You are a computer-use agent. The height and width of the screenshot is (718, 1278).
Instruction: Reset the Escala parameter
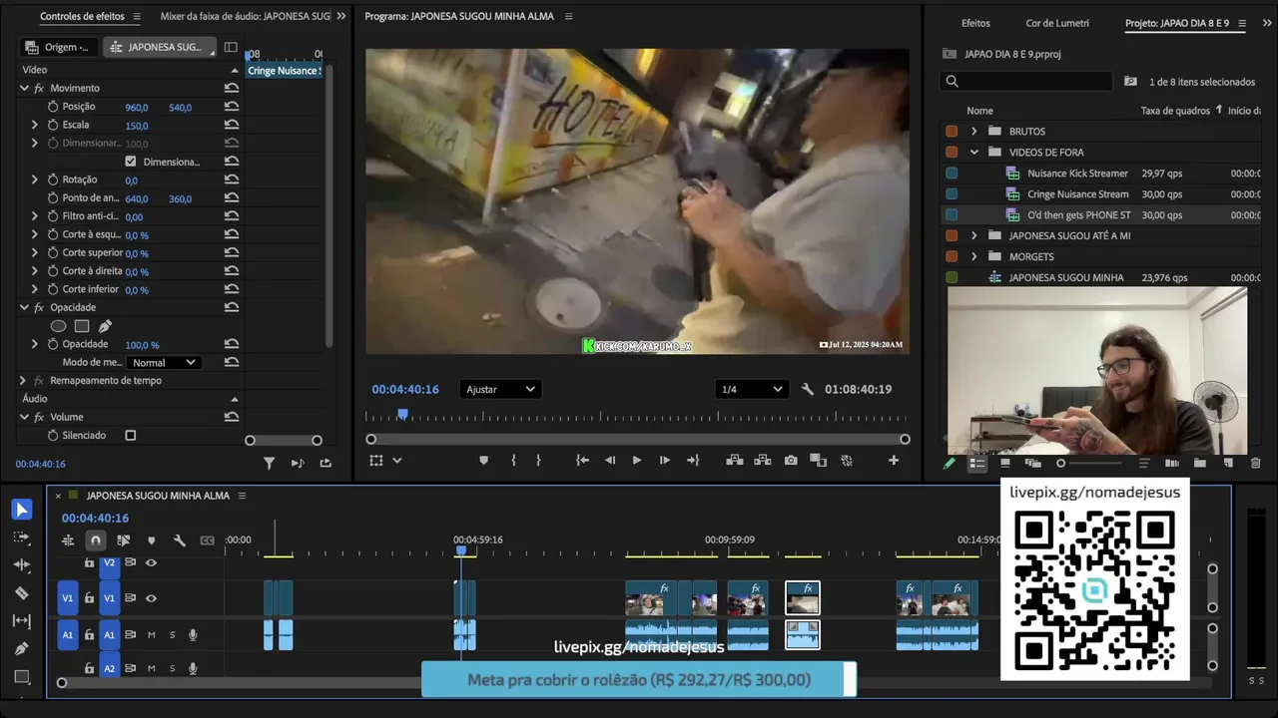(232, 125)
